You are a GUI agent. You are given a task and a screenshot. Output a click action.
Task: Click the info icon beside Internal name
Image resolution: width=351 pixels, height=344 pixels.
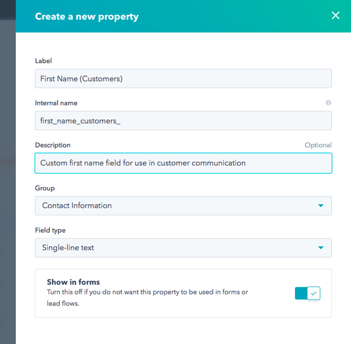click(329, 103)
